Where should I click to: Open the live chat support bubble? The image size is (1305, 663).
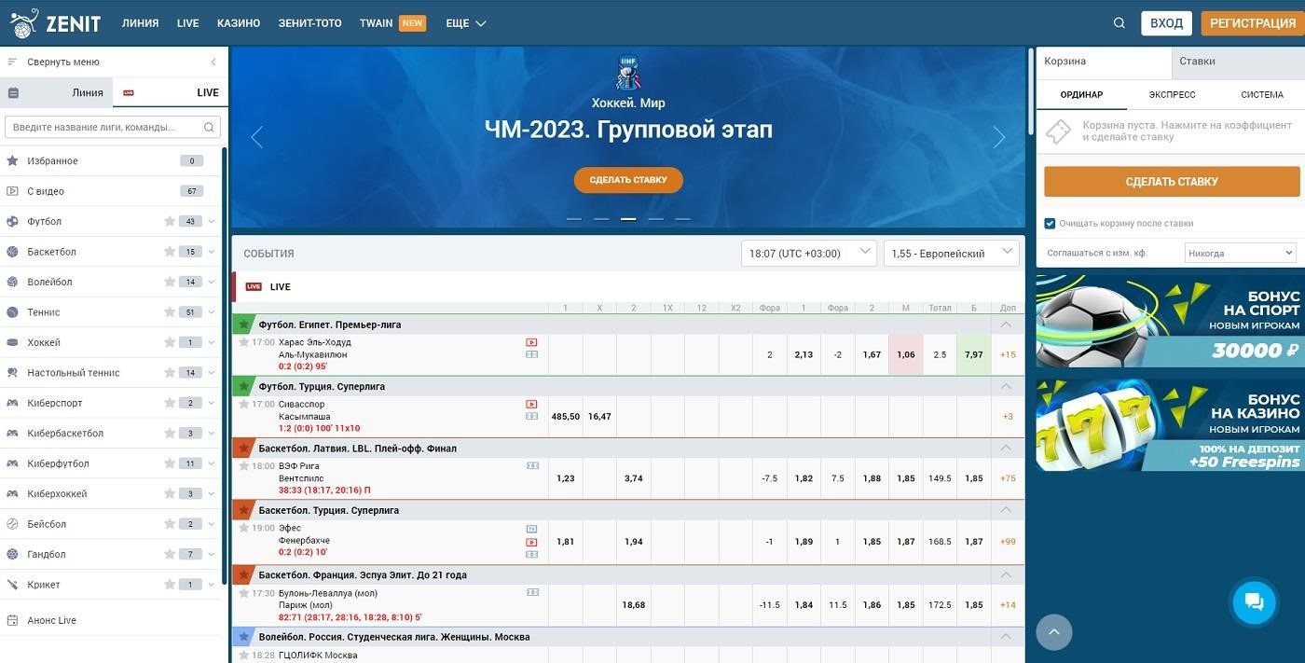pyautogui.click(x=1254, y=601)
